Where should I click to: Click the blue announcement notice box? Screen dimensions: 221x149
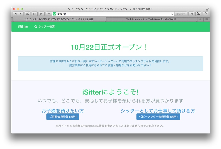[x=110, y=63]
